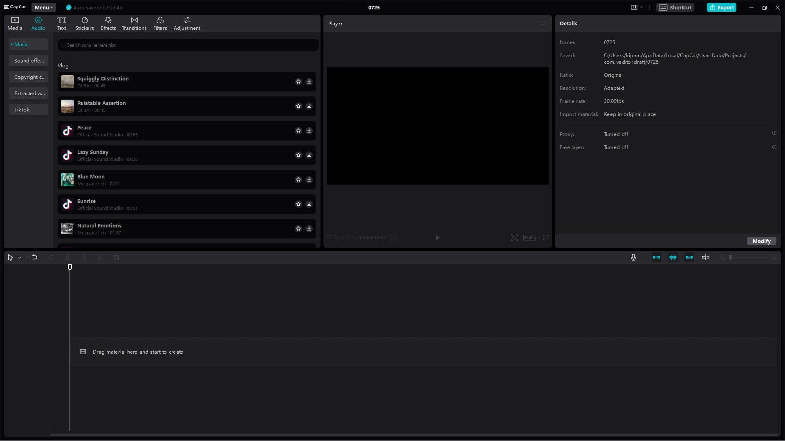Image resolution: width=785 pixels, height=441 pixels.
Task: Switch to the Media tab
Action: (x=14, y=23)
